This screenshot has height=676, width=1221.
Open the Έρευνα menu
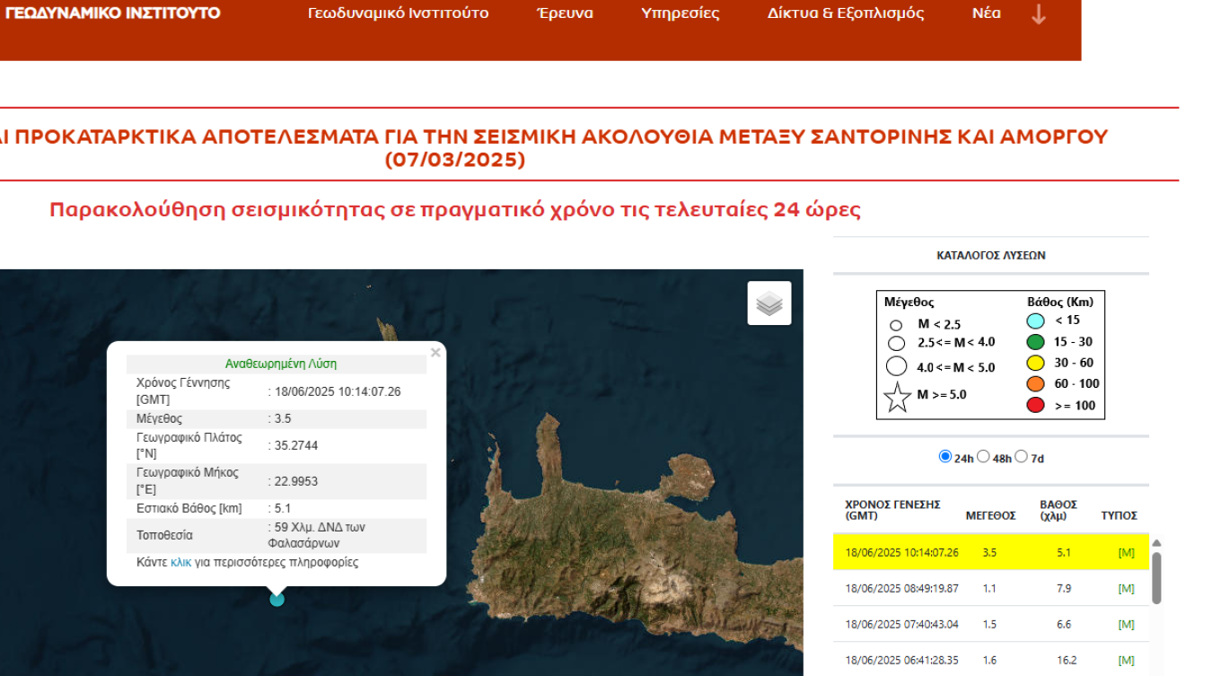[x=565, y=13]
